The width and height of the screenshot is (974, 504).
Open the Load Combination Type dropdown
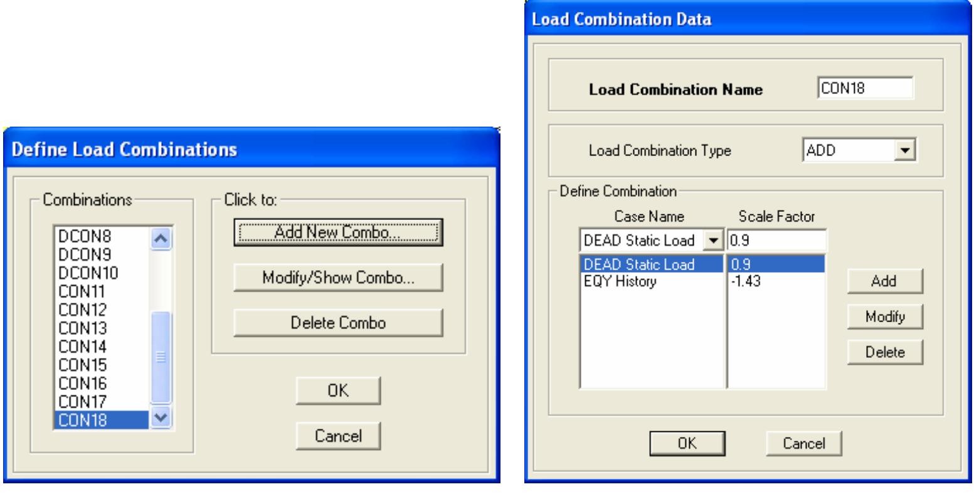click(x=904, y=150)
